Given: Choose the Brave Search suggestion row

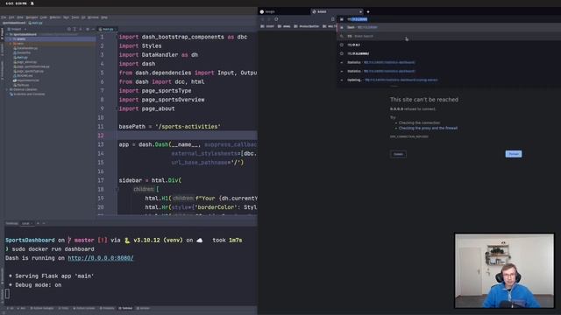Looking at the screenshot, I should (x=449, y=36).
